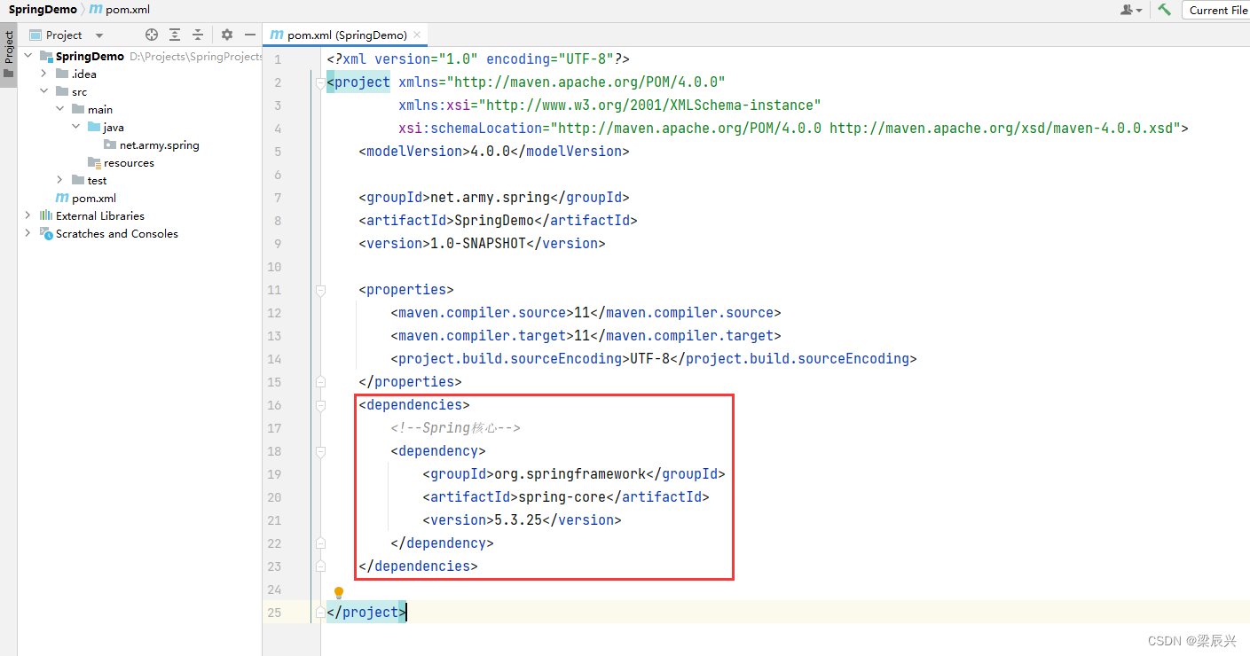Expand the .idea folder
Viewport: 1250px width, 656px height.
[43, 74]
